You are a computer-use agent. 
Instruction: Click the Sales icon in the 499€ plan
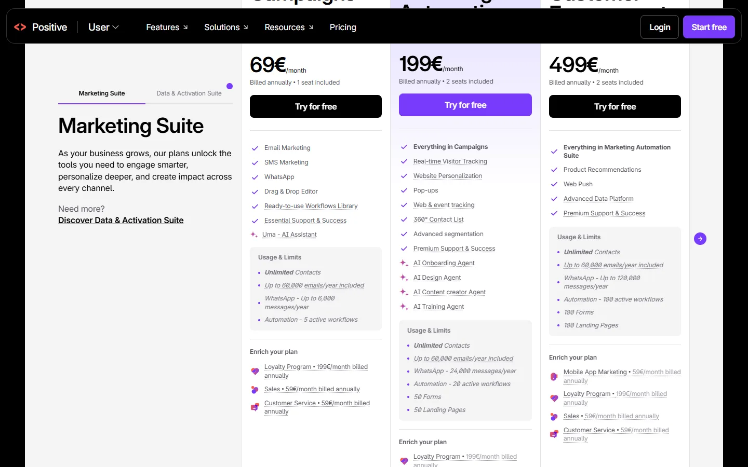pos(554,417)
